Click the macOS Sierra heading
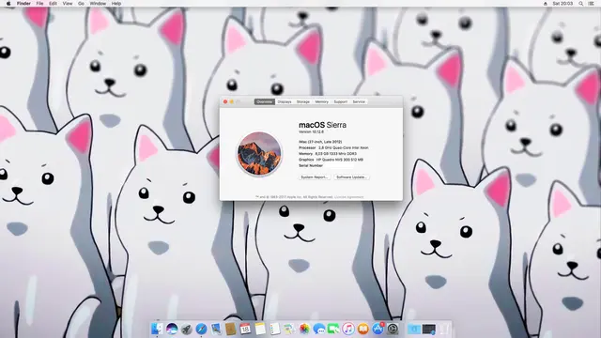The height and width of the screenshot is (338, 601). click(322, 125)
